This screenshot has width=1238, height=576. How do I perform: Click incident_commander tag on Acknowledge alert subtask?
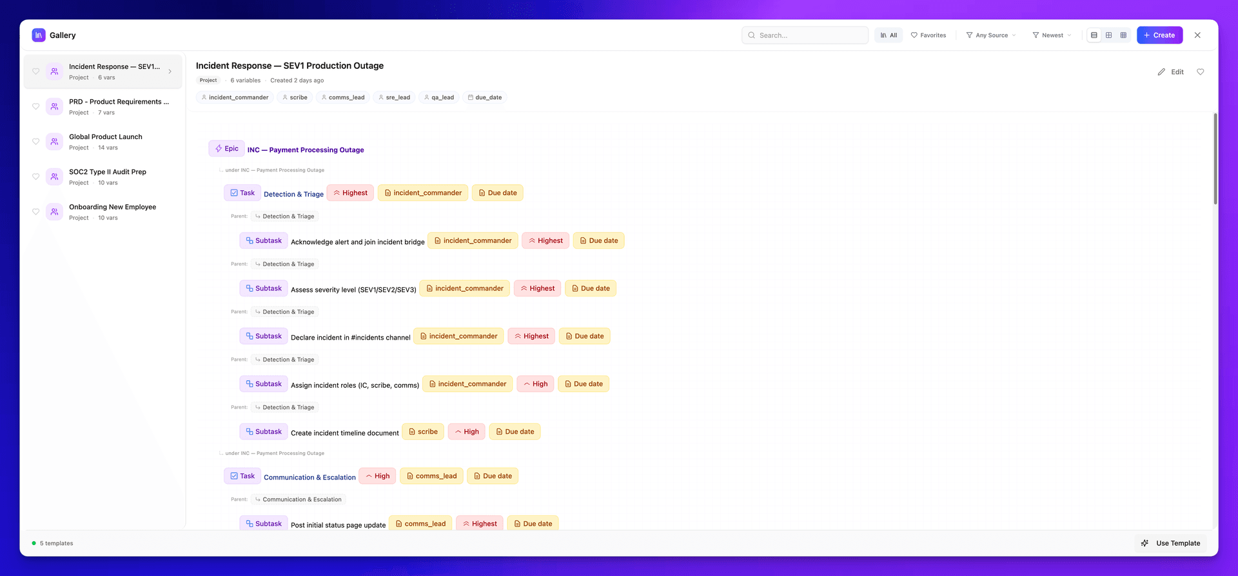(473, 240)
